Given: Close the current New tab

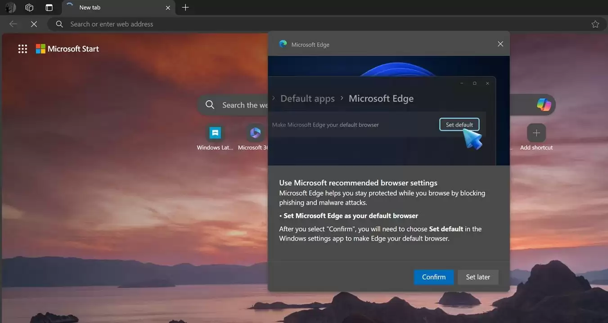Looking at the screenshot, I should pos(167,7).
